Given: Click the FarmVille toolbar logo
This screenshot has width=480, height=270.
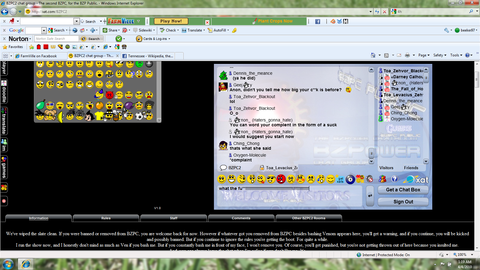Looking at the screenshot, I should point(121,21).
